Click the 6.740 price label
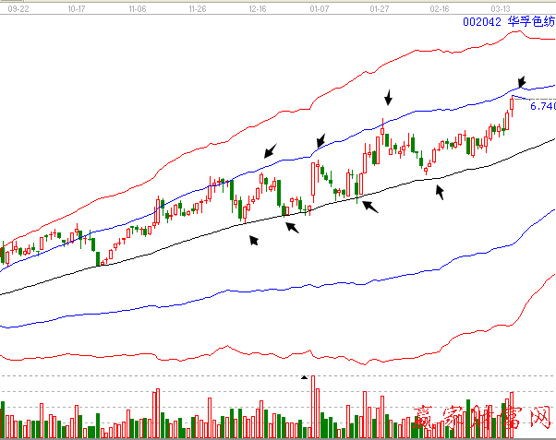This screenshot has height=440, width=556. pyautogui.click(x=542, y=106)
